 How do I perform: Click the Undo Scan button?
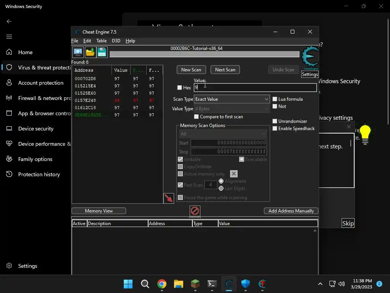tap(283, 70)
